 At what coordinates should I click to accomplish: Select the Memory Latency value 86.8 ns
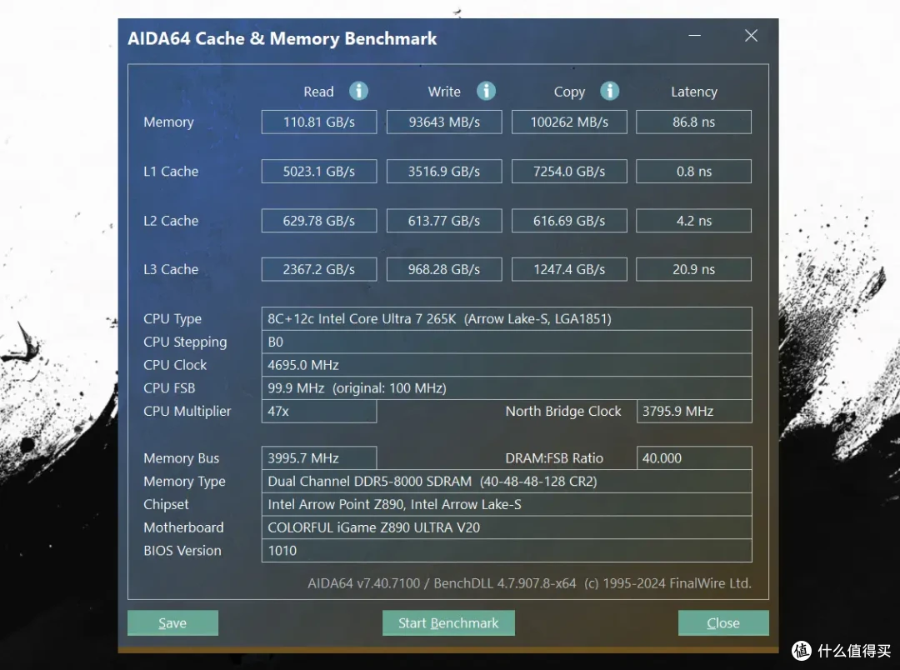(694, 122)
